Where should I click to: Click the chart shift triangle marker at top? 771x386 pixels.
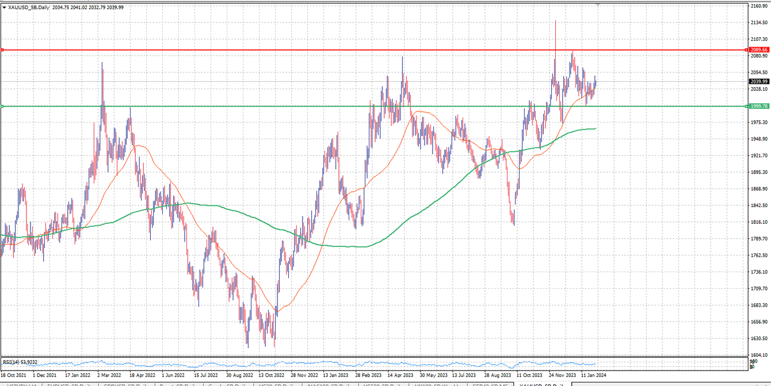pyautogui.click(x=598, y=5)
